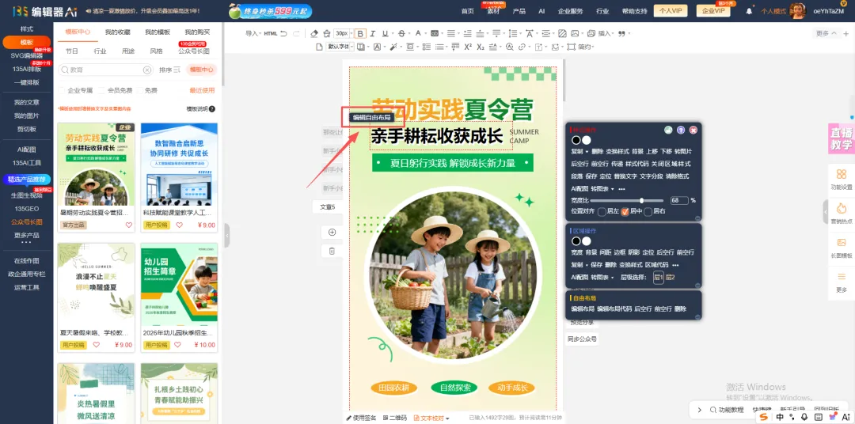Select layer 层1 in the region panel
Screen dimensions: 855x424
(x=658, y=278)
